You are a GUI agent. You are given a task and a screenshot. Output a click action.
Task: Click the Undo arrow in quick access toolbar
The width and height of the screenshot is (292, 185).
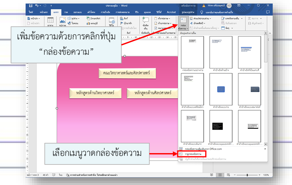point(38,6)
